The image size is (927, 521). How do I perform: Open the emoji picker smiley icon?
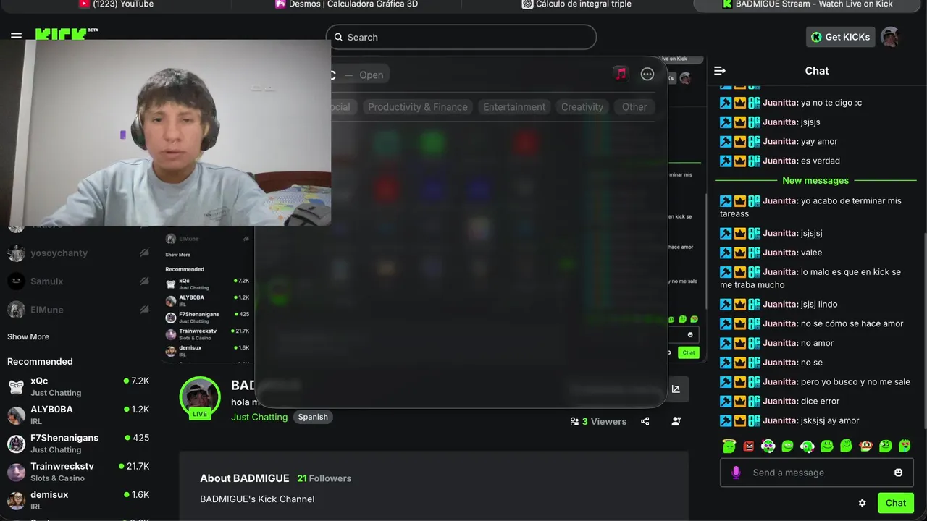[x=898, y=473]
